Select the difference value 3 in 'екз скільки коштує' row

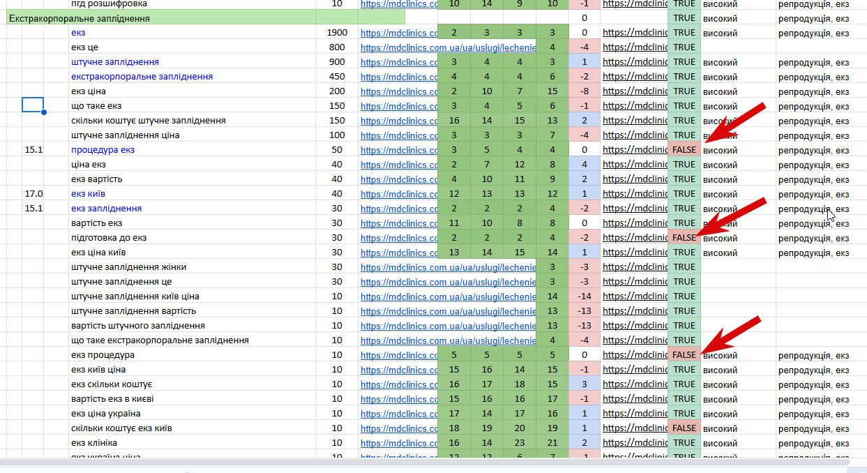585,384
